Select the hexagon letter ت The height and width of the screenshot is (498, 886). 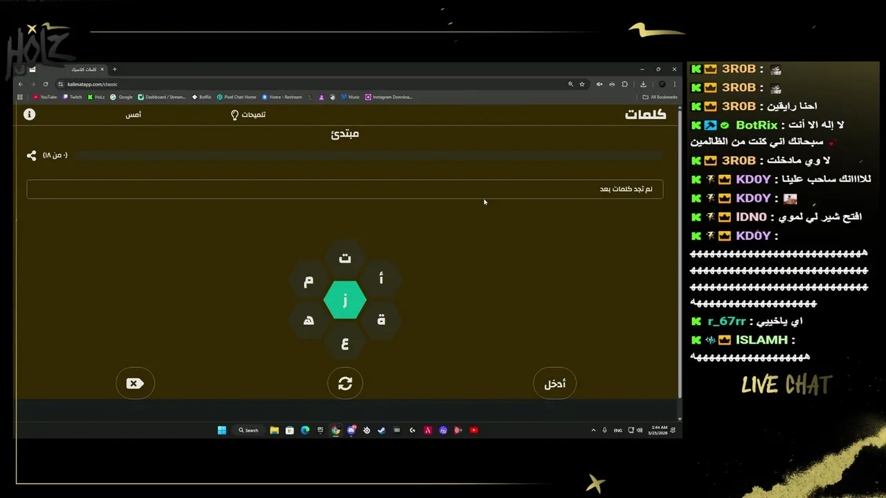345,259
